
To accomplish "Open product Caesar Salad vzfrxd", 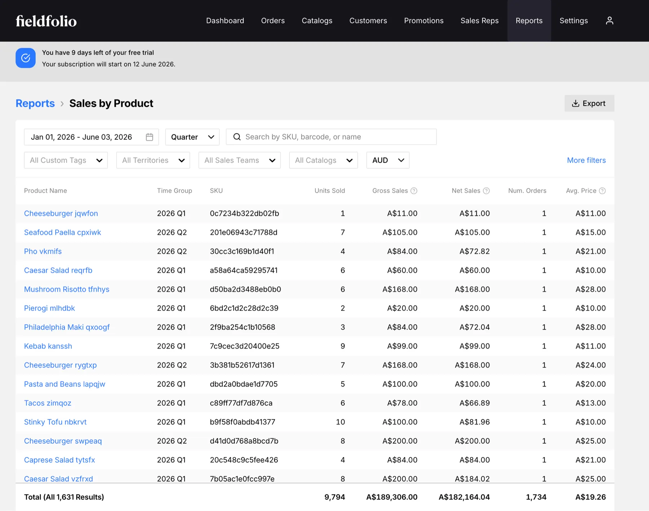I will (x=58, y=479).
